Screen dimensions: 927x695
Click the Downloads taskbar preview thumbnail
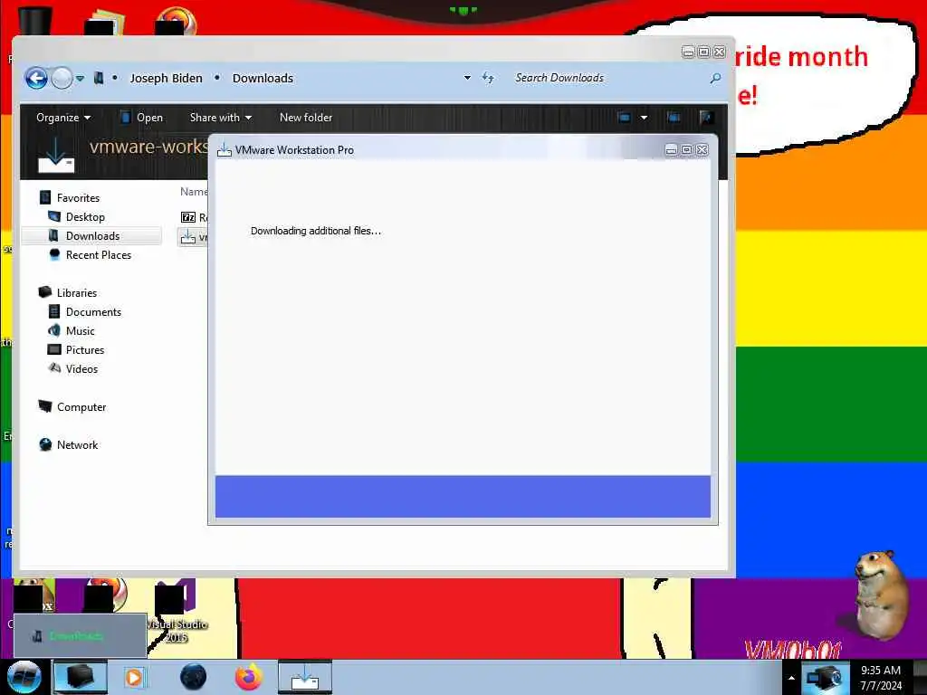pyautogui.click(x=80, y=635)
